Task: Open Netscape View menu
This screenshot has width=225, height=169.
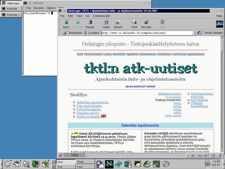Action: coord(79,16)
